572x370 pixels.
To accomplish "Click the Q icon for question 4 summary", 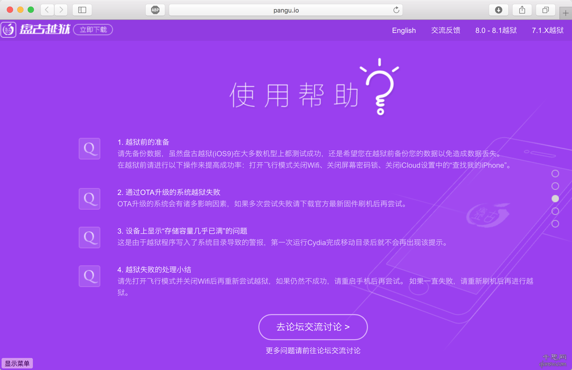I will pos(90,276).
